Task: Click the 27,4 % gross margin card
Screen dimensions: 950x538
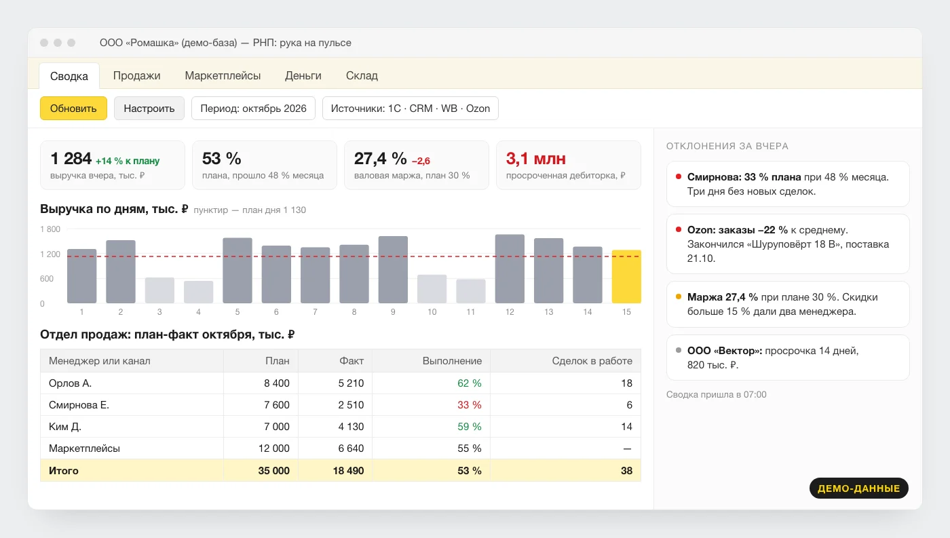Action: pos(417,165)
